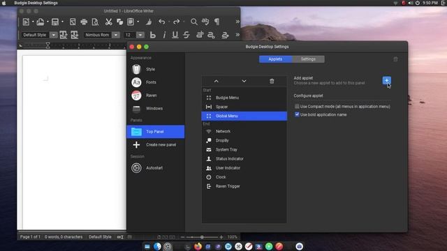
Task: Expand the Paste dropdown arrow in Writer
Action: (138, 22)
